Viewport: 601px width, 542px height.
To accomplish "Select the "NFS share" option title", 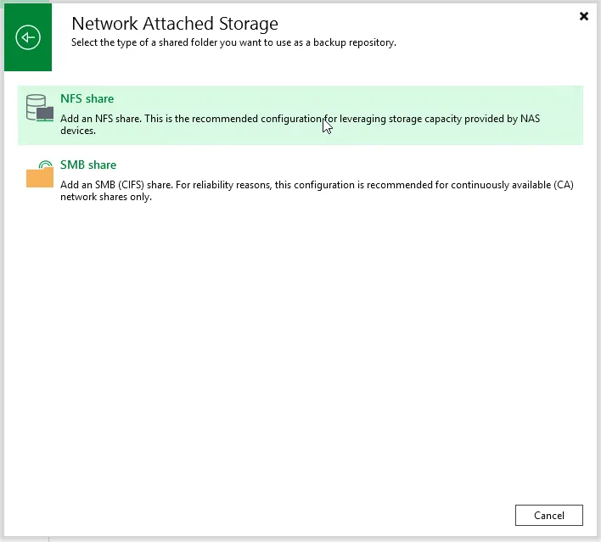I will coord(87,99).
